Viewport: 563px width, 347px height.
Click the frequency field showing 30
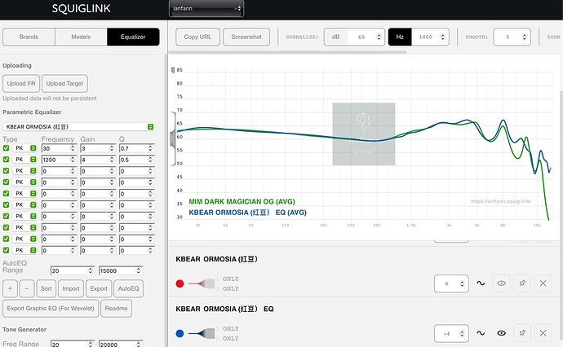point(59,148)
